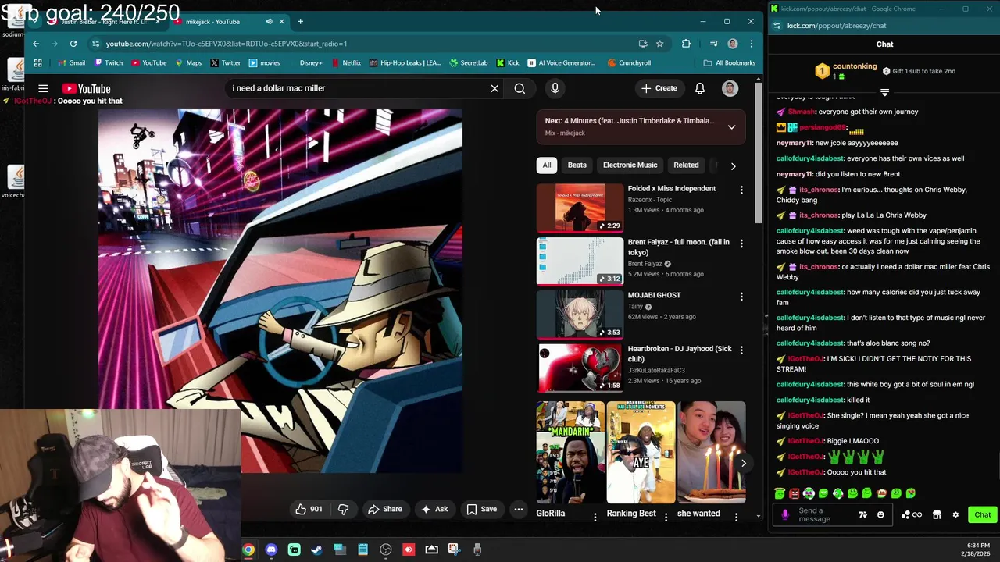This screenshot has width=1000, height=562.
Task: Open Kick chat settings gear
Action: tap(955, 514)
